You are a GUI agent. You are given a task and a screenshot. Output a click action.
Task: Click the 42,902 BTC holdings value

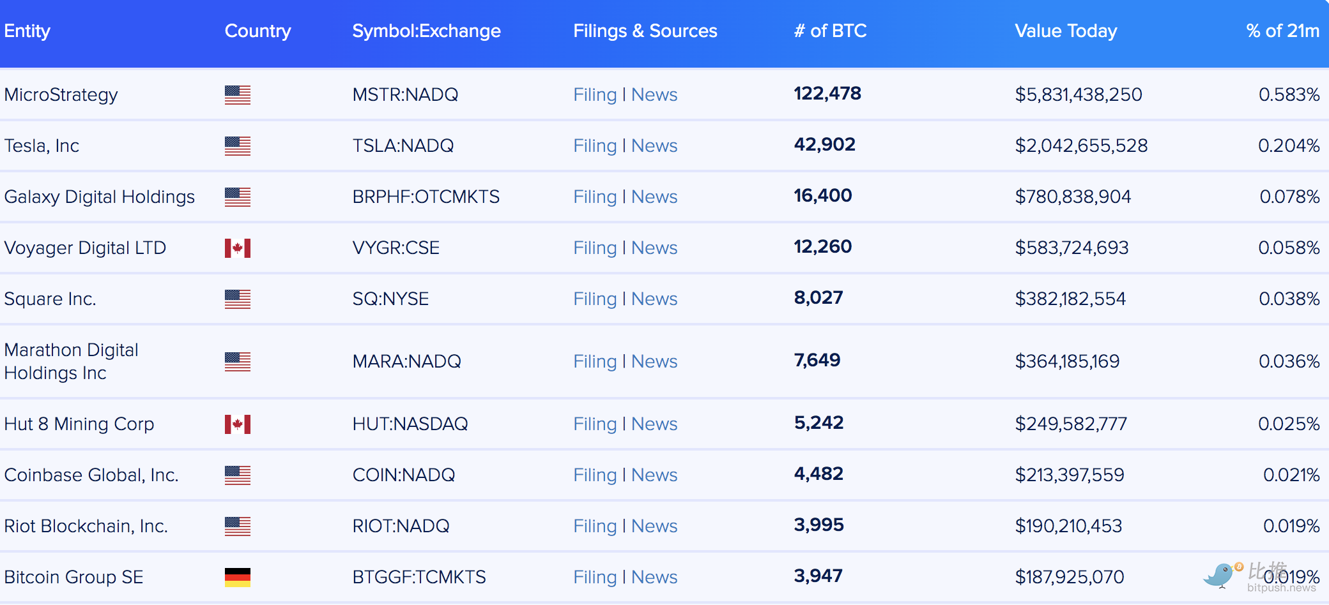coord(825,145)
